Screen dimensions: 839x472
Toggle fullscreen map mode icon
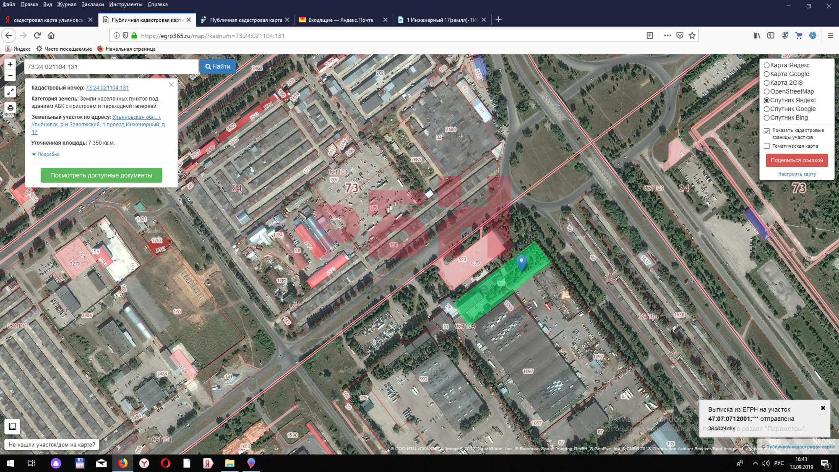click(x=10, y=92)
